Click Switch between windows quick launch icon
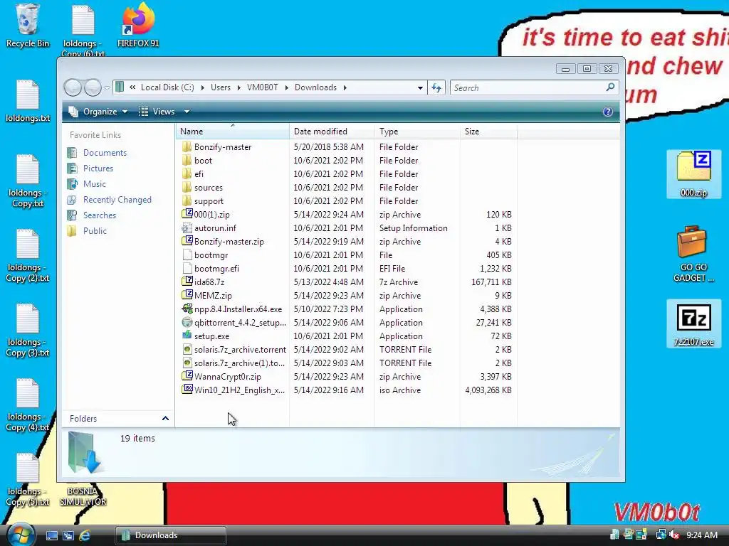The image size is (729, 546). coord(68,535)
